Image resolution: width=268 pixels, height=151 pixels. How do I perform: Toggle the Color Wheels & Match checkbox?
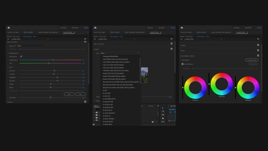[x=258, y=56]
